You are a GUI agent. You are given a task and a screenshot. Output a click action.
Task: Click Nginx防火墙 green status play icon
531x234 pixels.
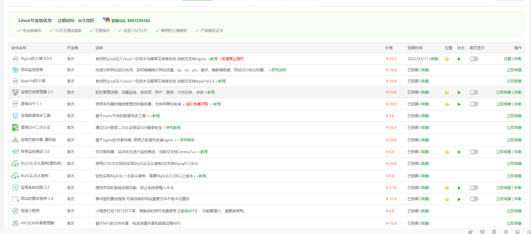459,59
